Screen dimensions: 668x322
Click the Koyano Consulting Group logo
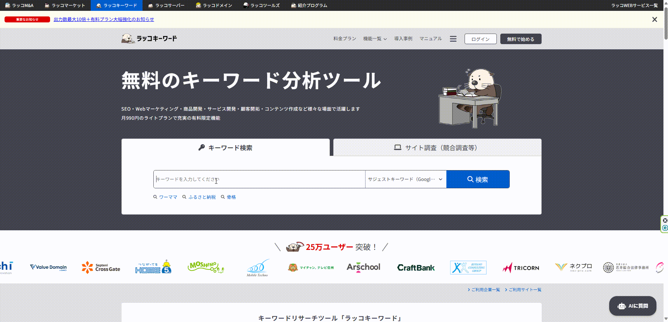(x=468, y=267)
